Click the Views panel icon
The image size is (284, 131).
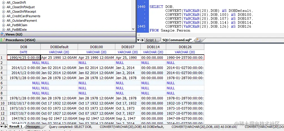pos(3,34)
